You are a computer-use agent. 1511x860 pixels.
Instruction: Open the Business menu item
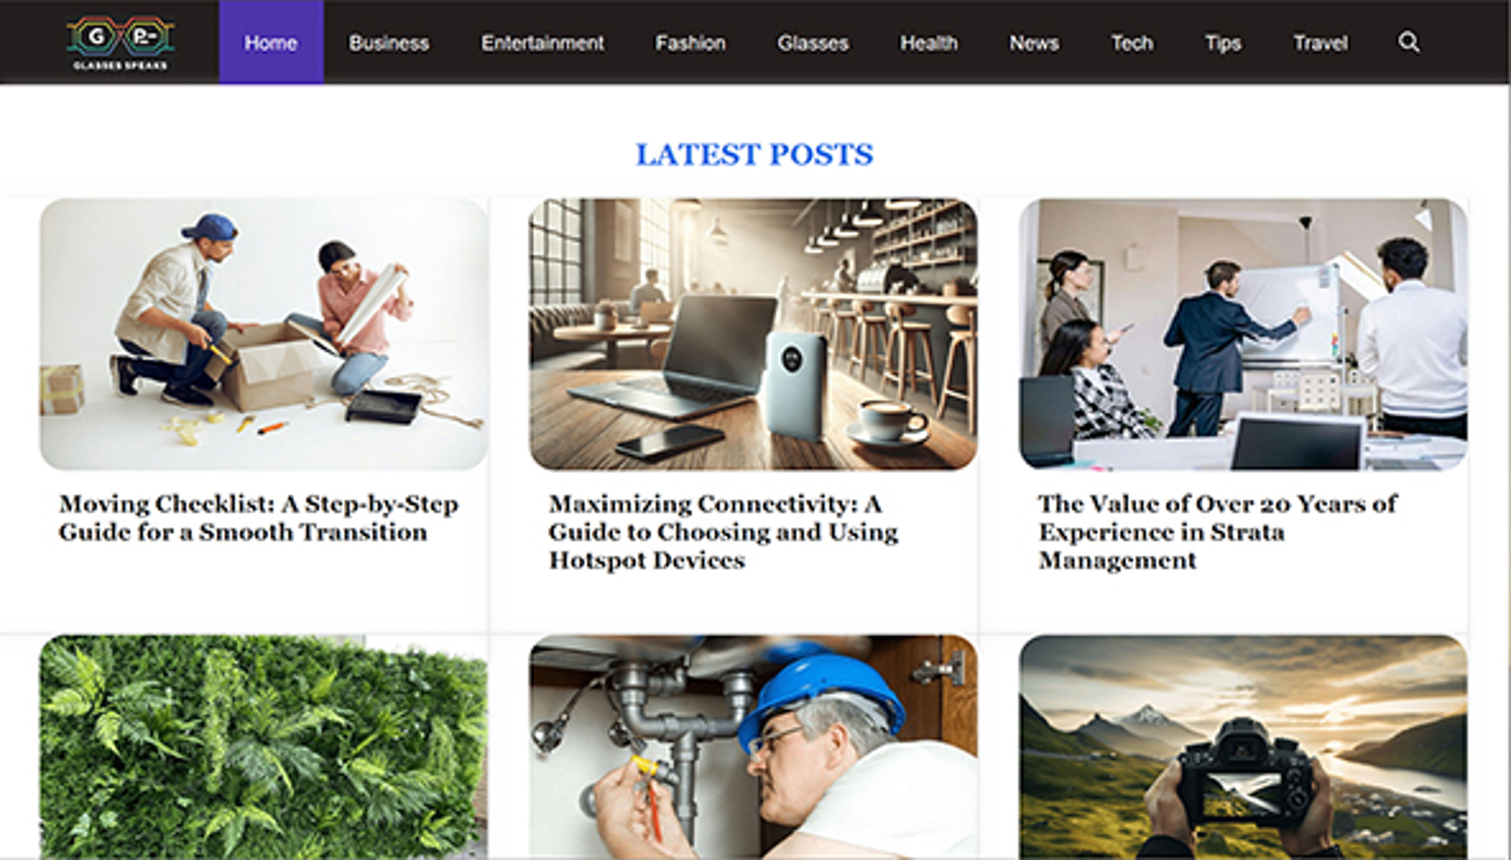pos(389,43)
